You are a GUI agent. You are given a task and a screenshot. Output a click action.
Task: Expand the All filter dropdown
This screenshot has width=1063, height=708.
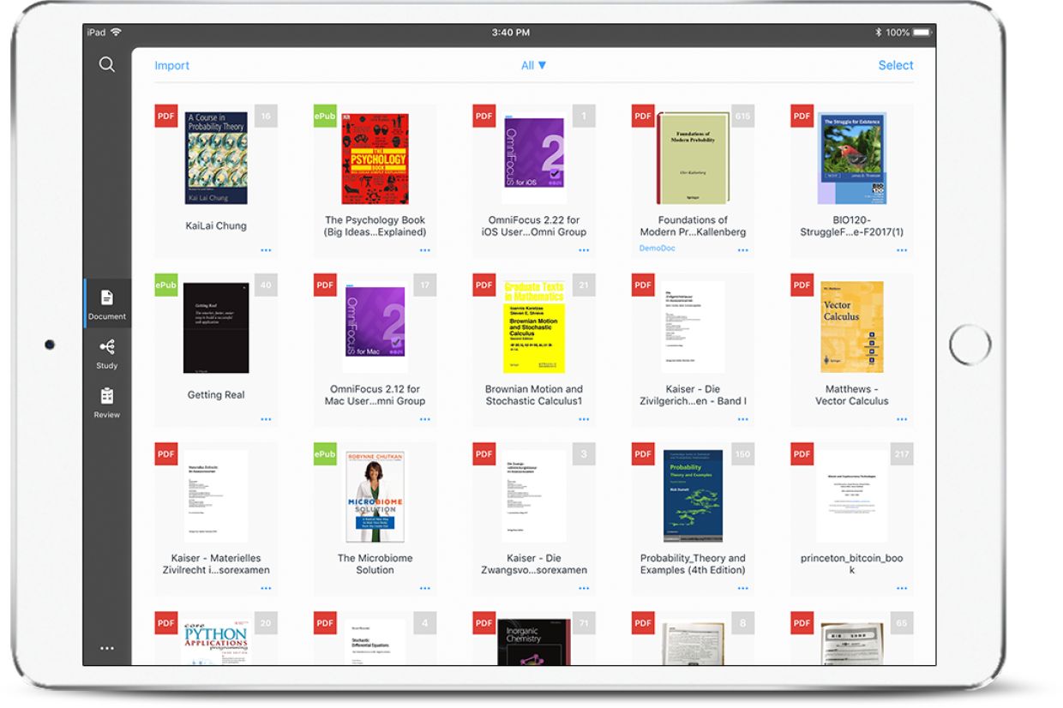pos(533,65)
